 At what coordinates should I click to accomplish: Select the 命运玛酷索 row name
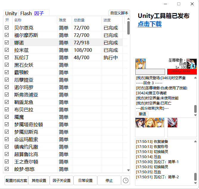coord(26,139)
